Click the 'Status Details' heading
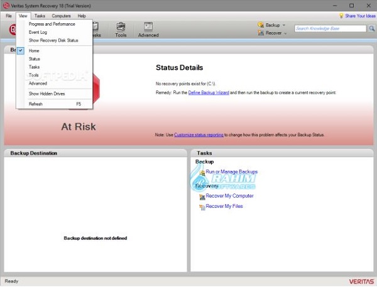The height and width of the screenshot is (287, 377). (x=179, y=68)
